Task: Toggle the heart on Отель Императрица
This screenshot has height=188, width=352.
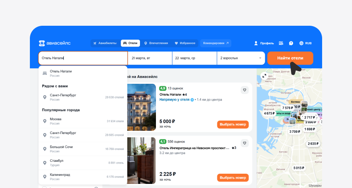Action: coord(244,143)
